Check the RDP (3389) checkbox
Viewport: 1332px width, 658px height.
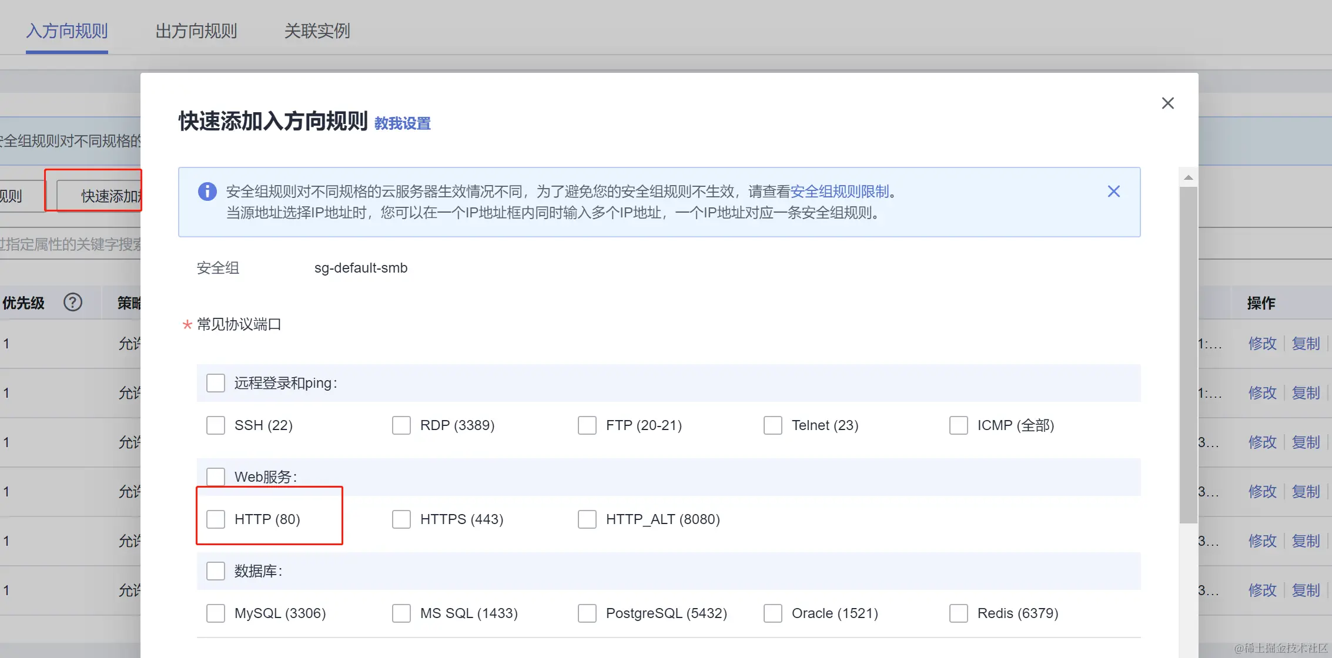pyautogui.click(x=401, y=425)
